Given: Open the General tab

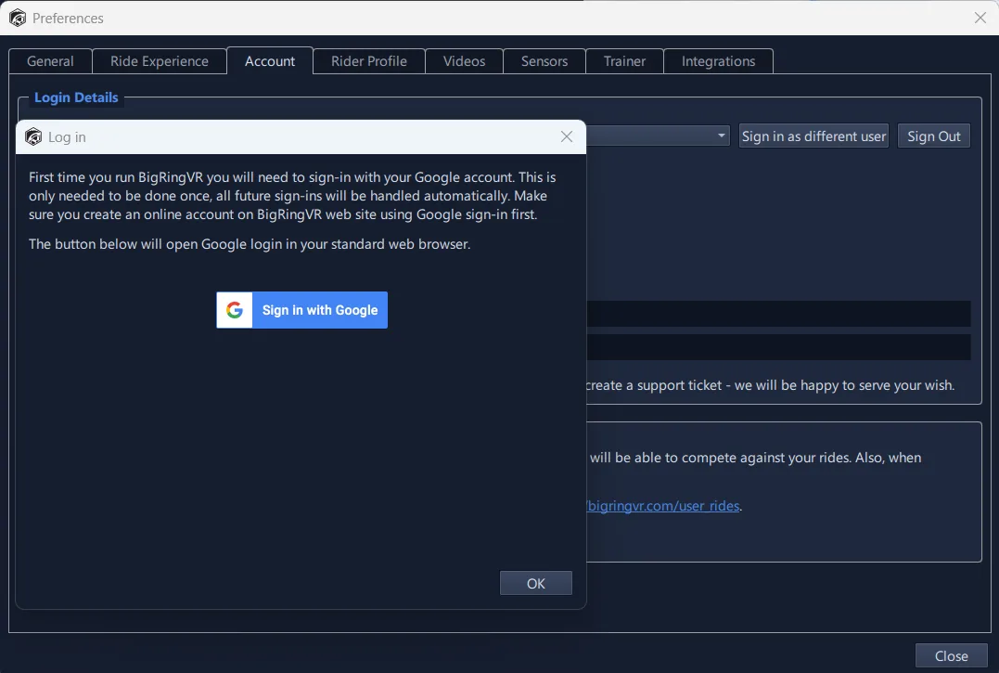Looking at the screenshot, I should pyautogui.click(x=50, y=61).
